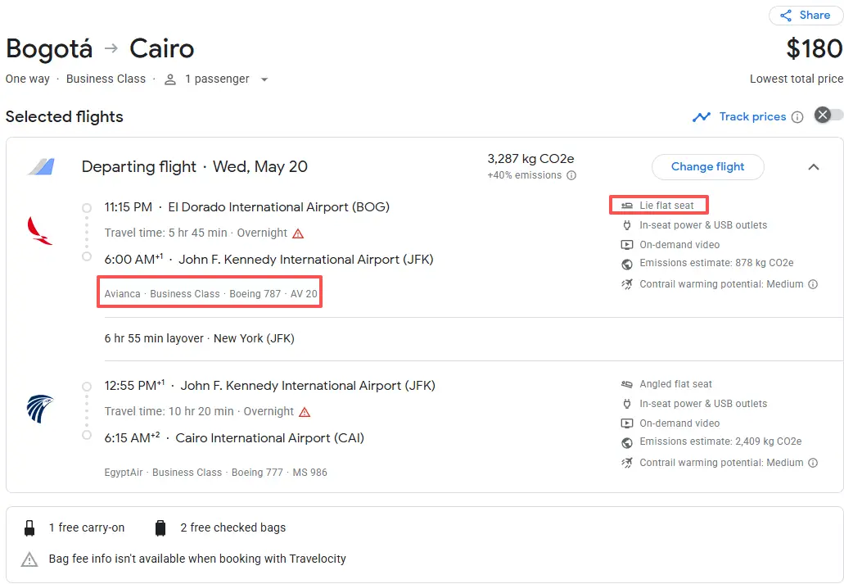Click the One way trip type label
The width and height of the screenshot is (844, 584).
tap(27, 79)
